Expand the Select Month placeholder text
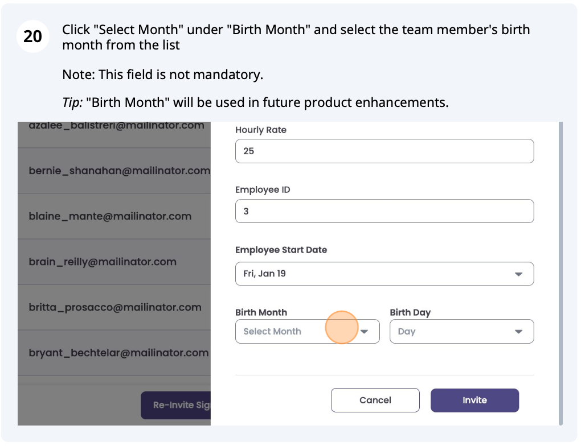 tap(272, 332)
